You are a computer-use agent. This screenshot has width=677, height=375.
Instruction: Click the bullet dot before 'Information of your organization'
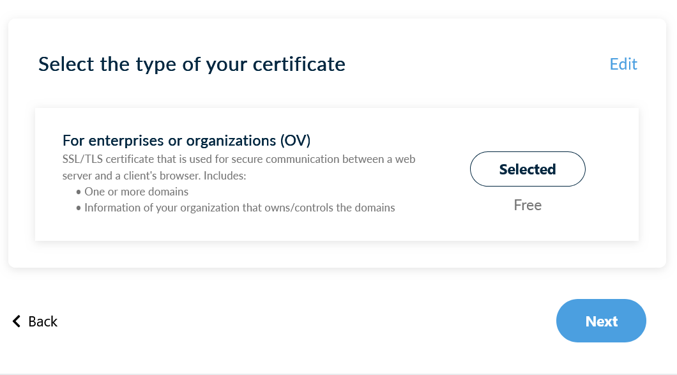click(x=79, y=208)
